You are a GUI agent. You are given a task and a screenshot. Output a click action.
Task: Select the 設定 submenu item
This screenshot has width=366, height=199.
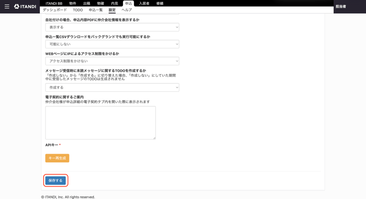coord(112,10)
